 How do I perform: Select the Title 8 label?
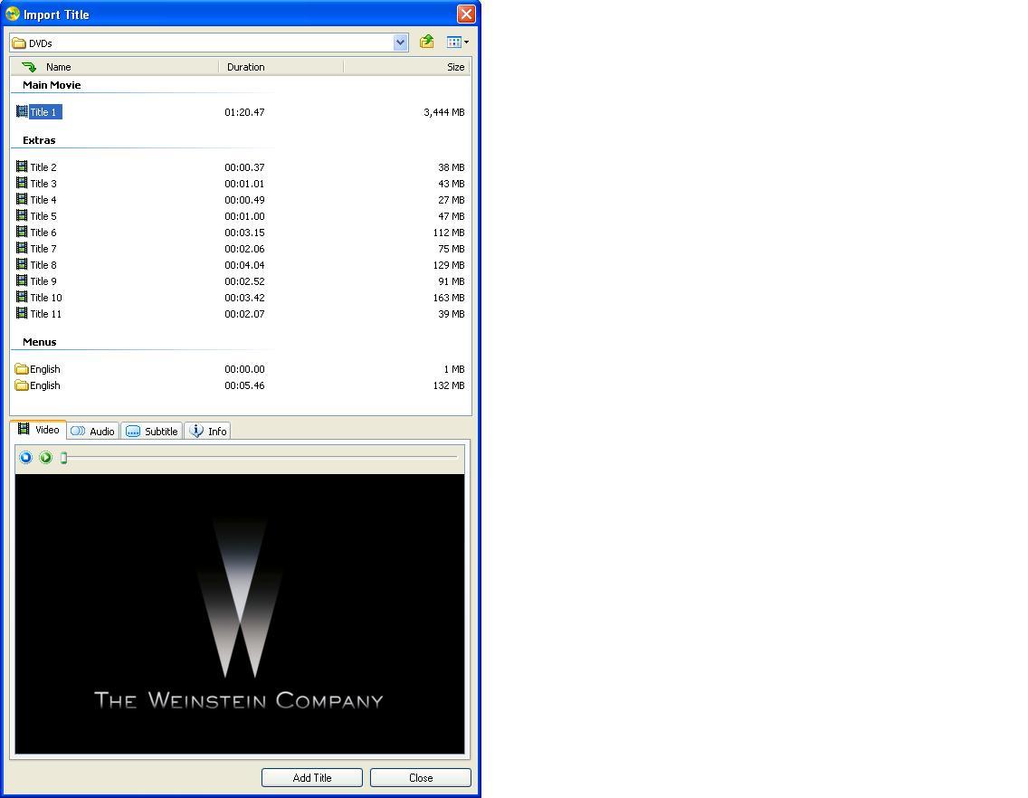coord(43,265)
